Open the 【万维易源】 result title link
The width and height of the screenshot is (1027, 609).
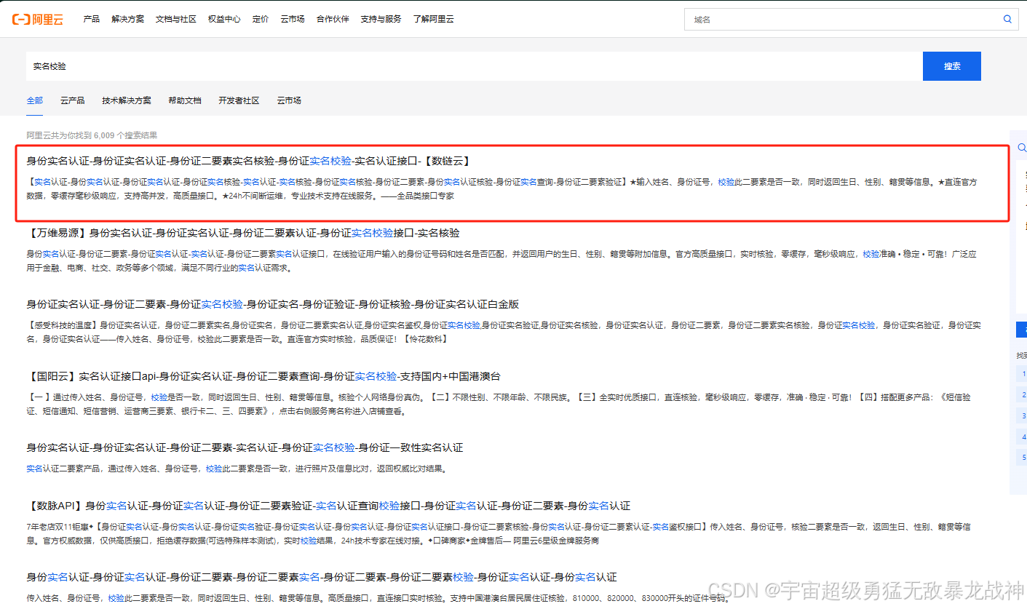(243, 233)
